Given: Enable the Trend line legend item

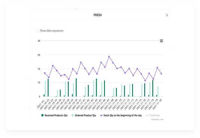Looking at the screenshot, I should pos(153,116).
